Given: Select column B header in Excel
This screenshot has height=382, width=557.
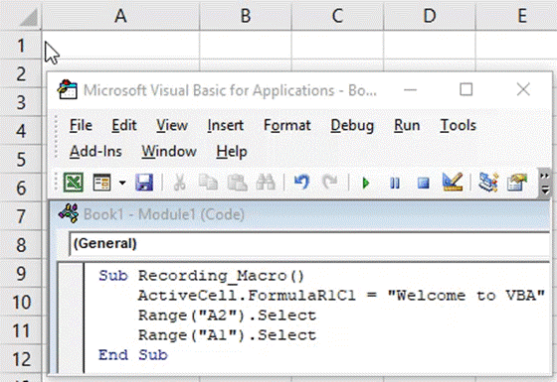Looking at the screenshot, I should 246,15.
